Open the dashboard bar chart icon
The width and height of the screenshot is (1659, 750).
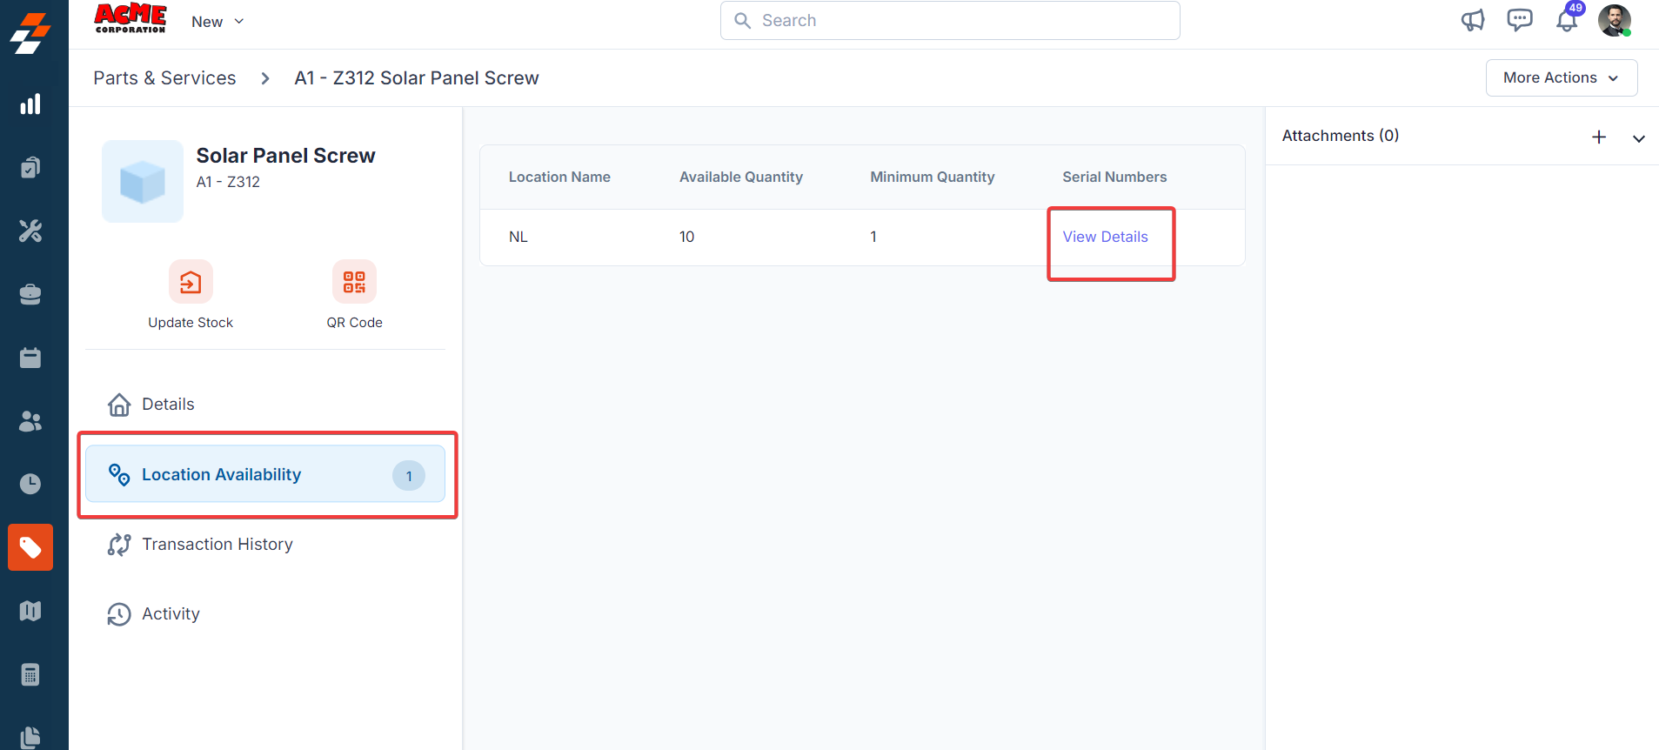pos(30,104)
